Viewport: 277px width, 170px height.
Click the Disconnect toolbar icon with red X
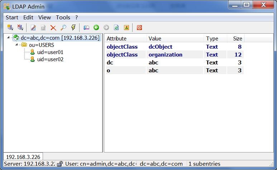coord(20,28)
